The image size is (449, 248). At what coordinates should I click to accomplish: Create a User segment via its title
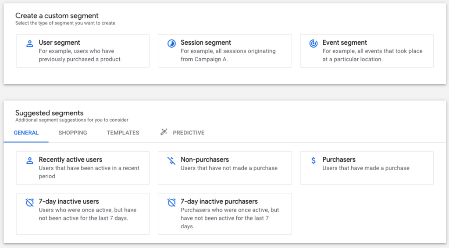[x=60, y=43]
